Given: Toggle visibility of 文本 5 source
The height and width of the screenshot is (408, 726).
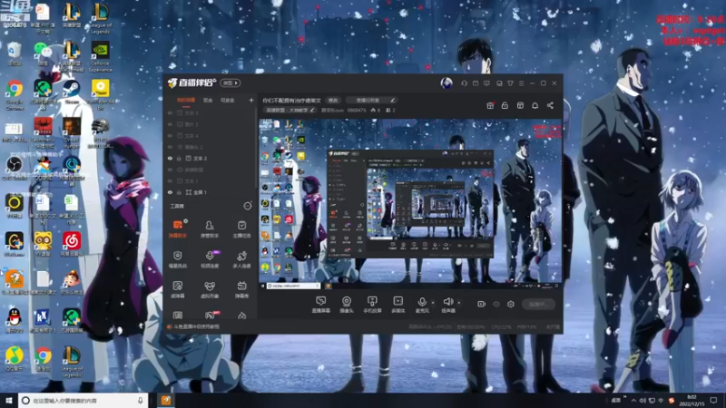Looking at the screenshot, I should (x=170, y=112).
